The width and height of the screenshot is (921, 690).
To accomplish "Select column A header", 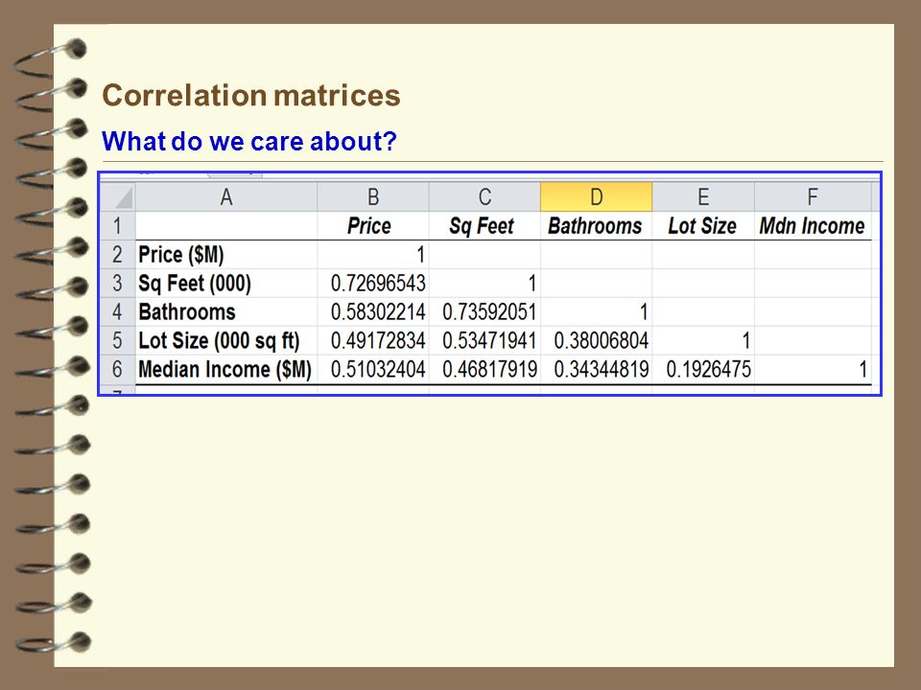I will [x=226, y=196].
